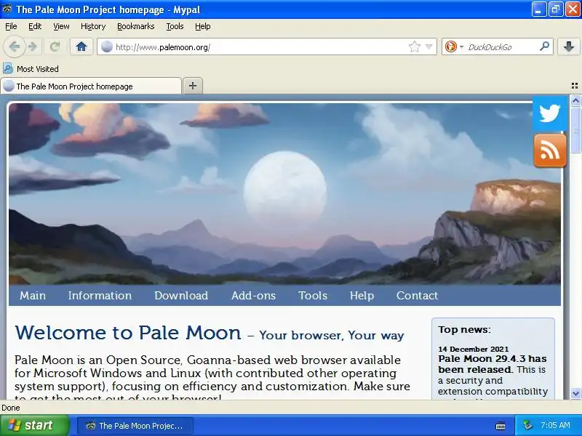Open the Downloads arrow button

click(x=569, y=47)
